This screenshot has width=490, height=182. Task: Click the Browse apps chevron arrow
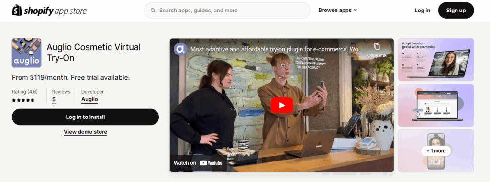(355, 11)
